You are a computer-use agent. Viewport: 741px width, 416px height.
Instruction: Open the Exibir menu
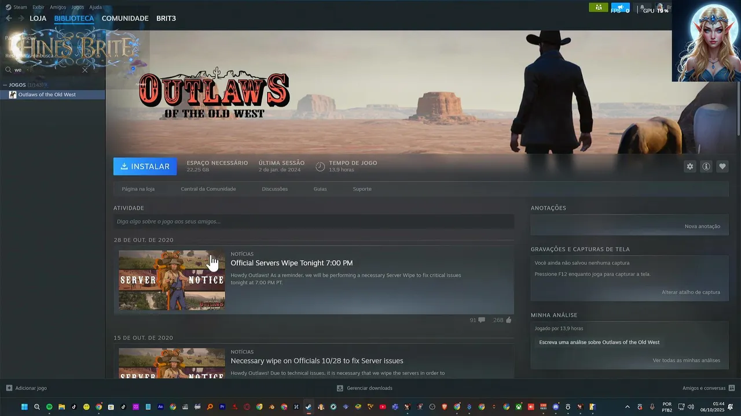click(38, 8)
